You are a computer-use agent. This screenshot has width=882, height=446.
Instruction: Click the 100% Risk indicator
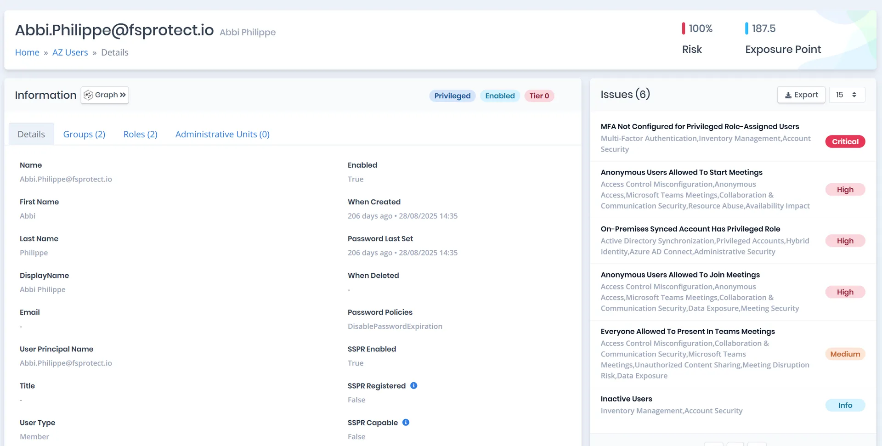tap(697, 28)
